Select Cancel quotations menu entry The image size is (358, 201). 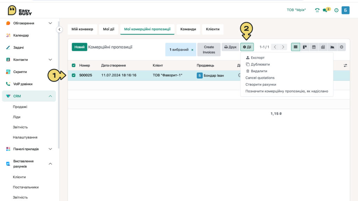(x=260, y=78)
